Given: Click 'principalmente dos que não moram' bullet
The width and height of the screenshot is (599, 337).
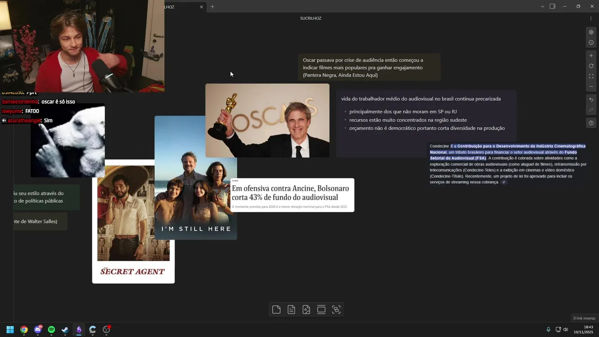Looking at the screenshot, I should (403, 112).
